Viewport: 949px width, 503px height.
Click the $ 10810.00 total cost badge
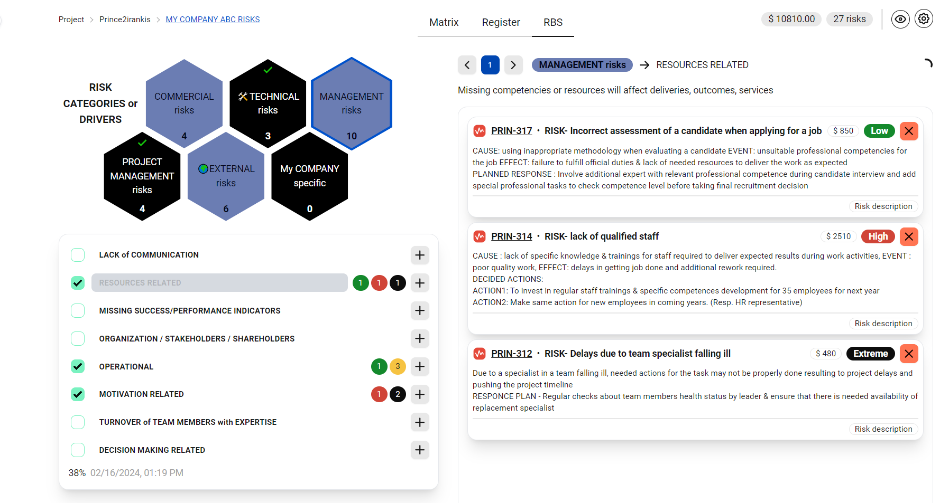coord(791,19)
